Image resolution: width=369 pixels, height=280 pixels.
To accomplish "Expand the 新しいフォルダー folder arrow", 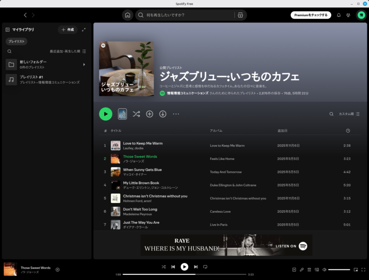I will click(84, 64).
